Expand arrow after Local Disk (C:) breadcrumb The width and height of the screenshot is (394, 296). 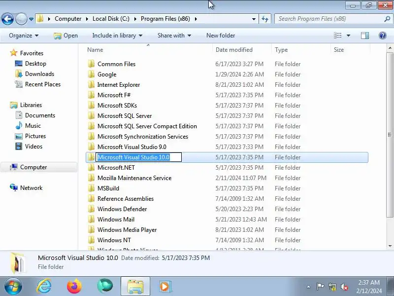tap(135, 19)
